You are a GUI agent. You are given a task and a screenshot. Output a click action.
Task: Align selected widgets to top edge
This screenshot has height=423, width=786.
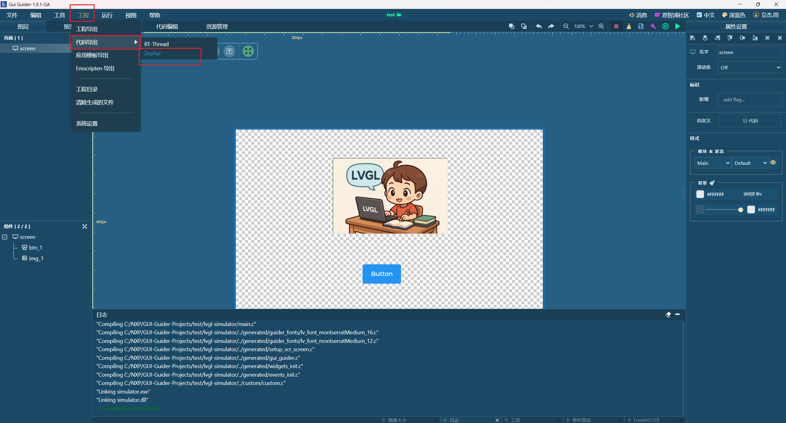point(730,38)
